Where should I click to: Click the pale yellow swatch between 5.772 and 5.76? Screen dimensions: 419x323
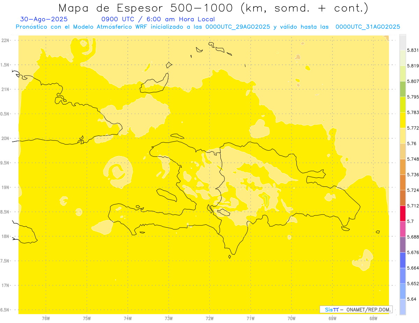point(403,136)
